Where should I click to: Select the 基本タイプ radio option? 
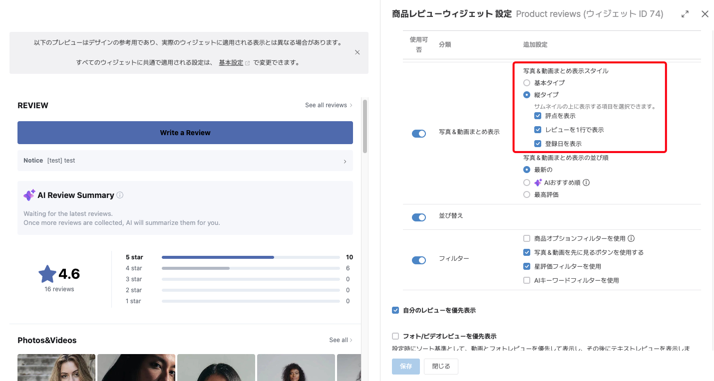point(527,83)
